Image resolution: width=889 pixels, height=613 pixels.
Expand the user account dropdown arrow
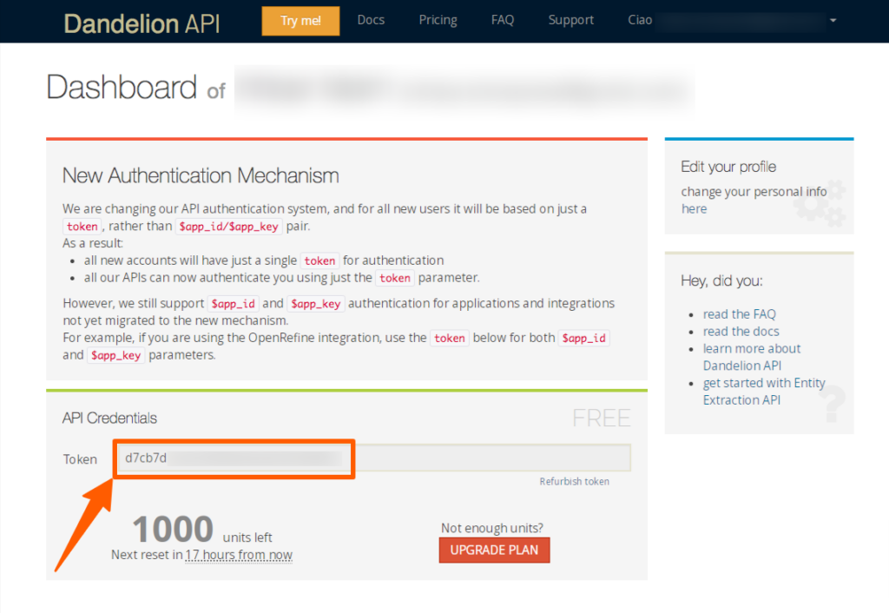click(833, 21)
